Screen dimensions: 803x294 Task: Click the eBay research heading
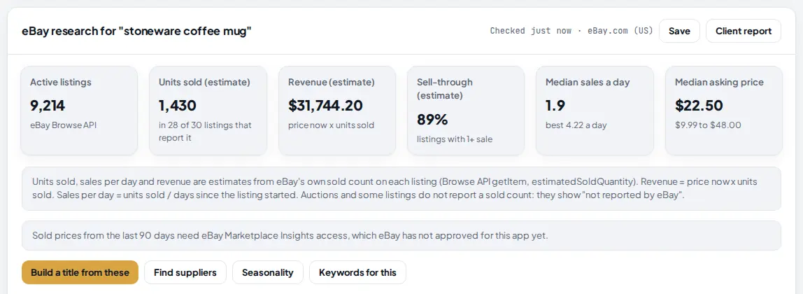coord(136,31)
